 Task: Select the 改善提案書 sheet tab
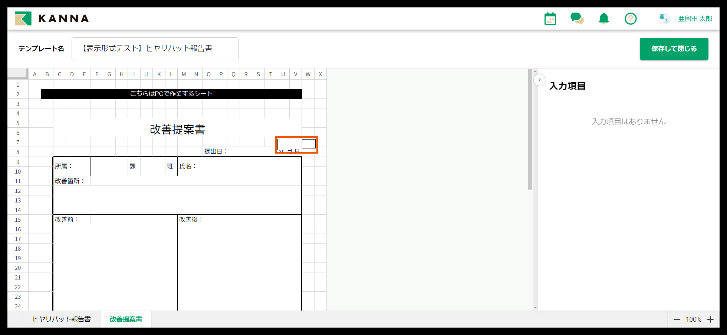tap(125, 319)
